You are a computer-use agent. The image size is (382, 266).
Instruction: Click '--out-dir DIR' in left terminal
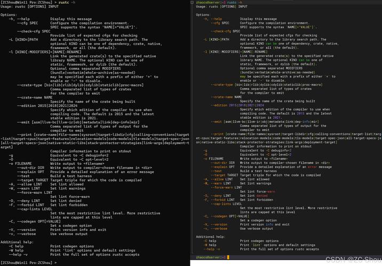(31, 168)
